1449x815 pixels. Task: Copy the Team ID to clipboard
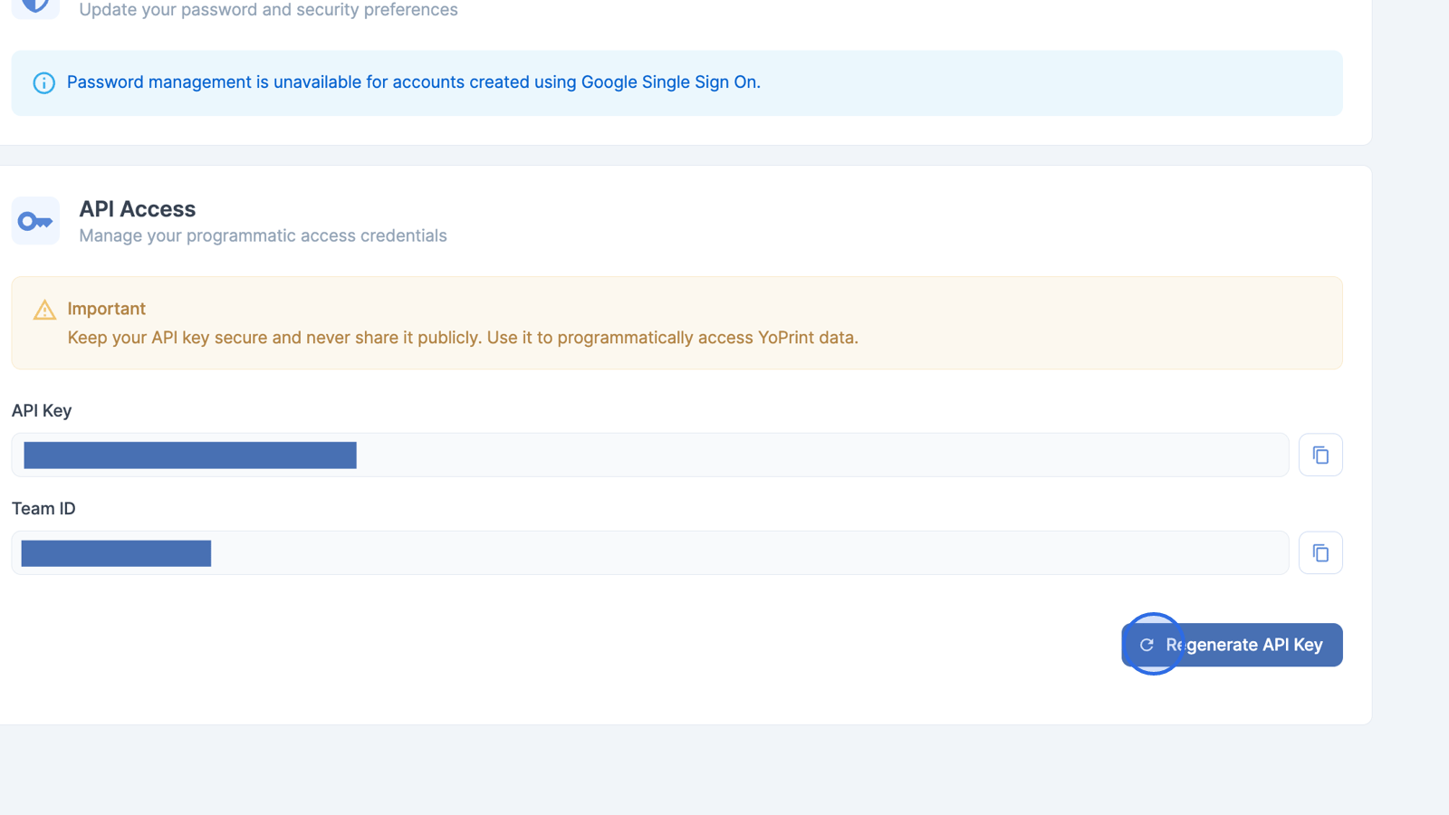[x=1320, y=552]
